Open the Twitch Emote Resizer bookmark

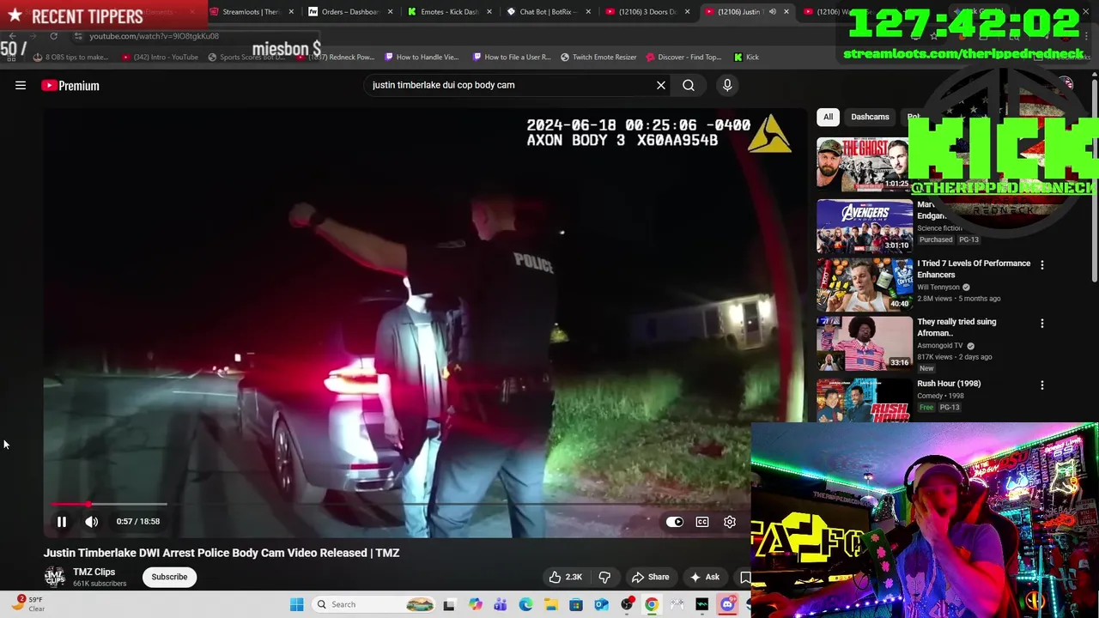click(598, 57)
